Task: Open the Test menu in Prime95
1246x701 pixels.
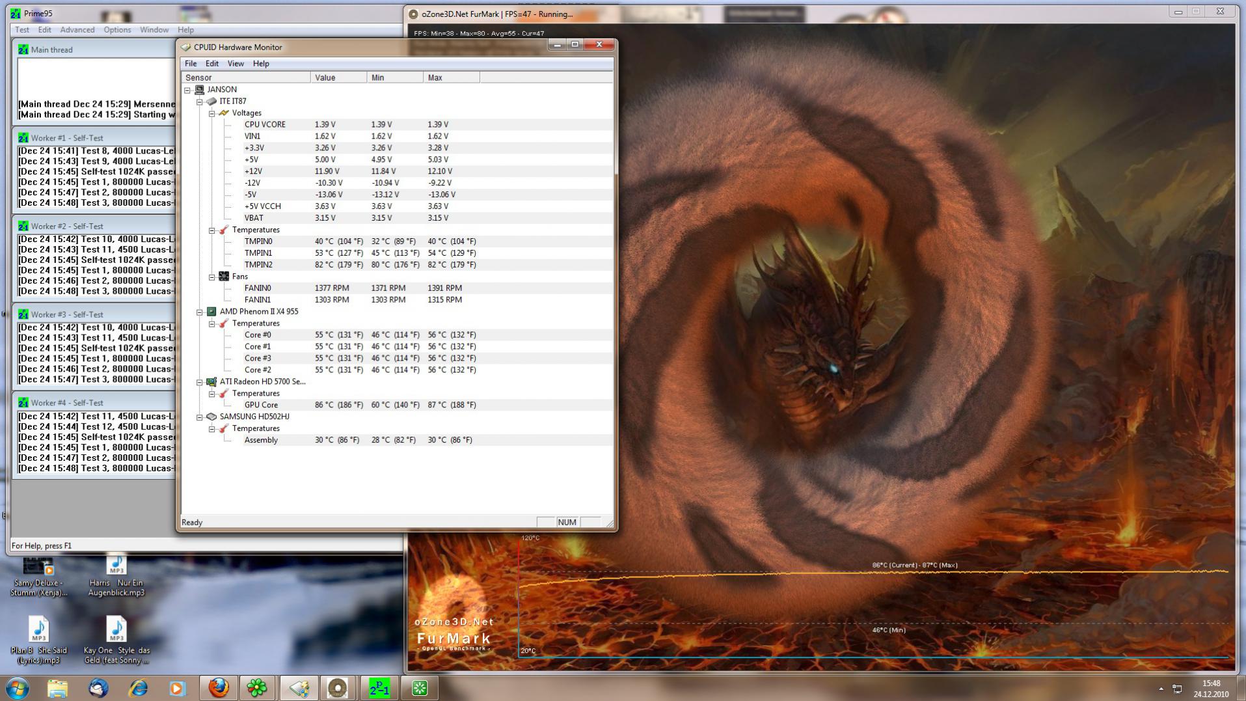Action: click(22, 30)
